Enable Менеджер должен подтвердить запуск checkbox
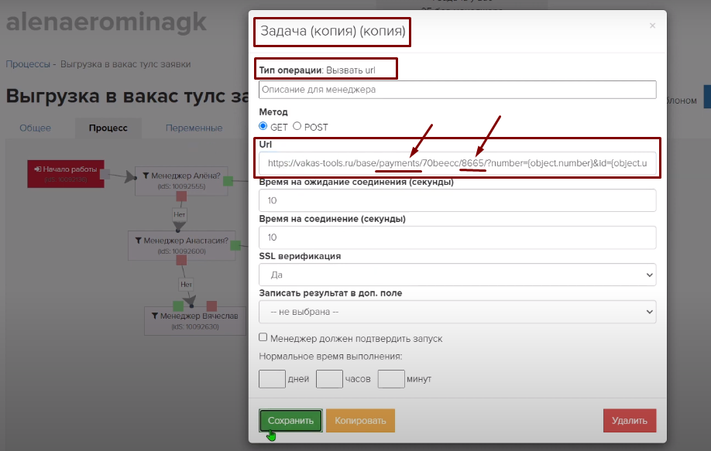Viewport: 711px width, 451px height. (x=263, y=338)
